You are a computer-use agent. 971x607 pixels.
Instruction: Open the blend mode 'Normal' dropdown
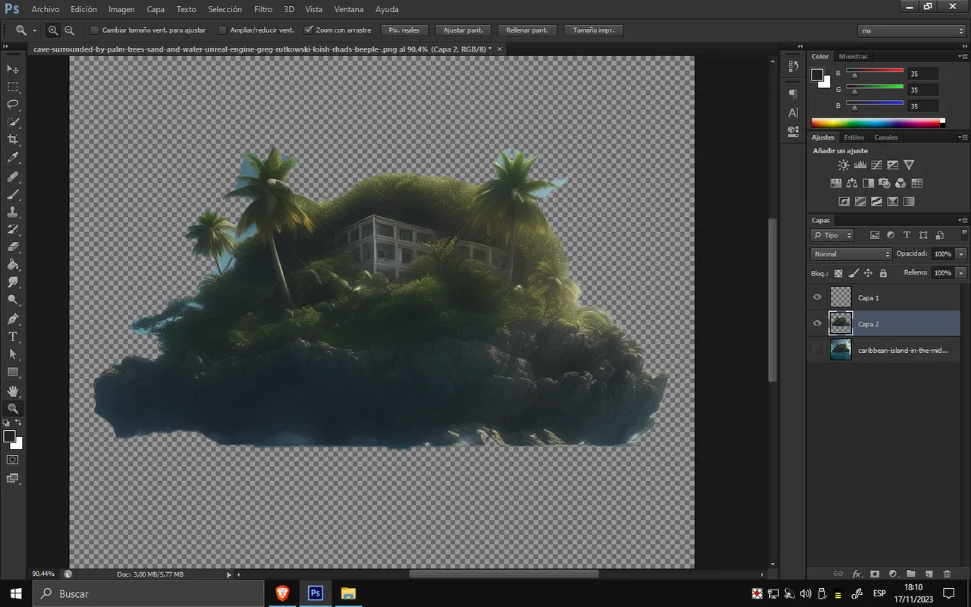coord(851,254)
